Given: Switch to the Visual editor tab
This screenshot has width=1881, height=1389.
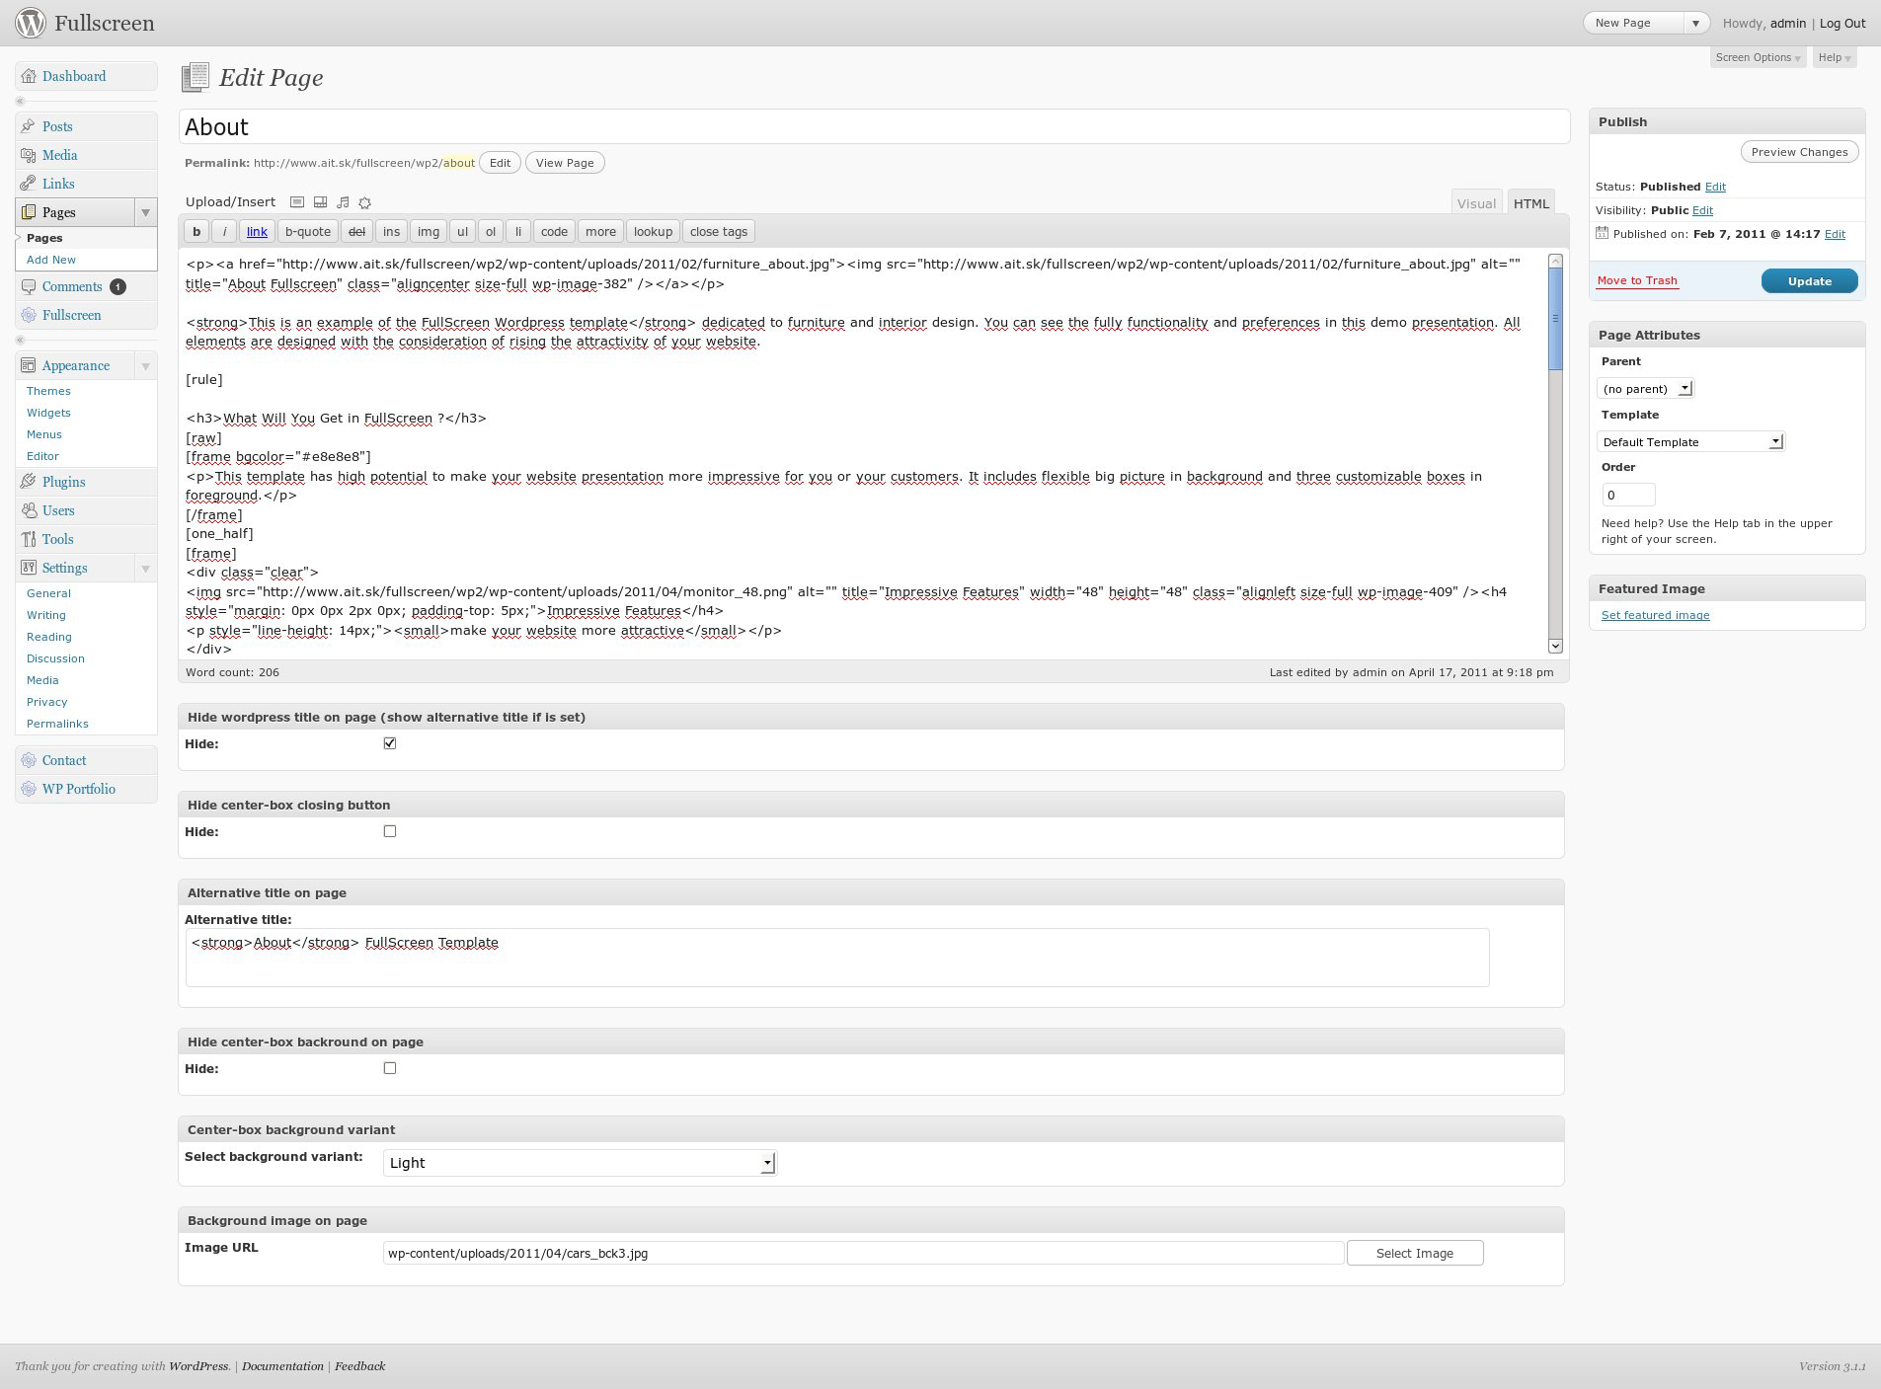Looking at the screenshot, I should 1475,203.
